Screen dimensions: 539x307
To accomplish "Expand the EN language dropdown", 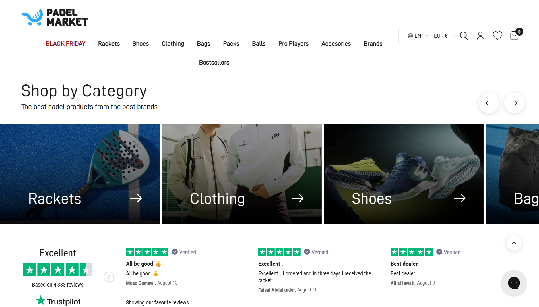I will click(418, 36).
